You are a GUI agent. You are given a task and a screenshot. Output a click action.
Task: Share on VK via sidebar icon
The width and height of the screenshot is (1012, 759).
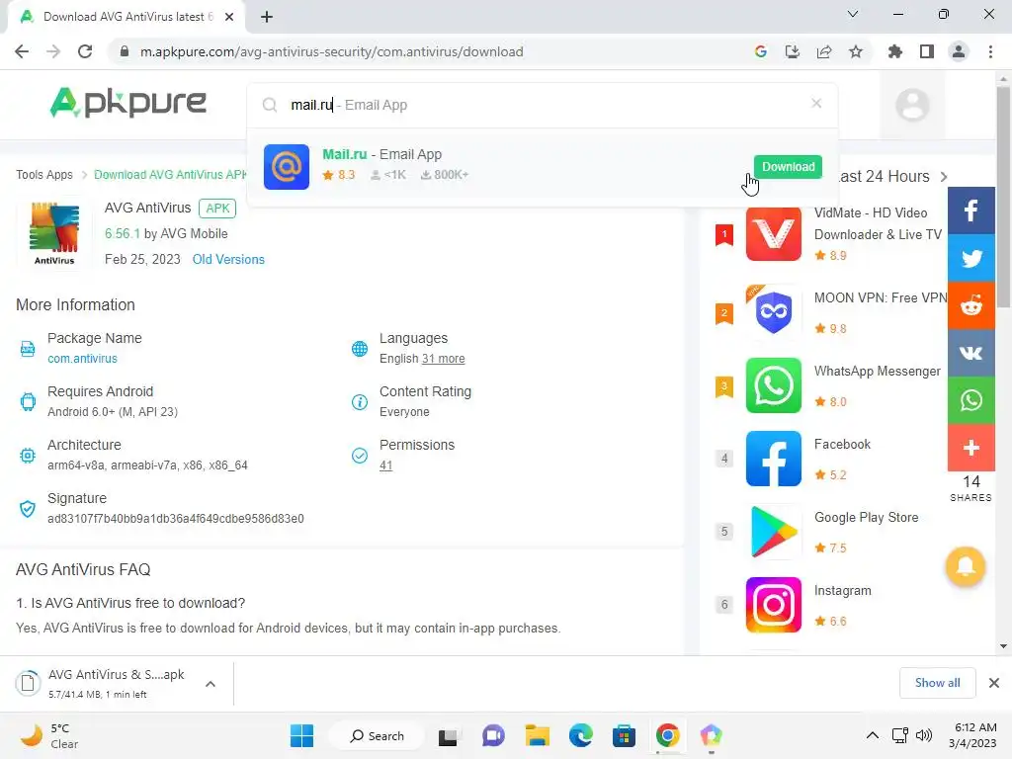970,353
